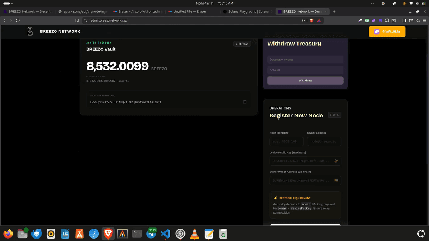Image resolution: width=429 pixels, height=241 pixels.
Task: Open VS Code from the dock
Action: point(165,234)
